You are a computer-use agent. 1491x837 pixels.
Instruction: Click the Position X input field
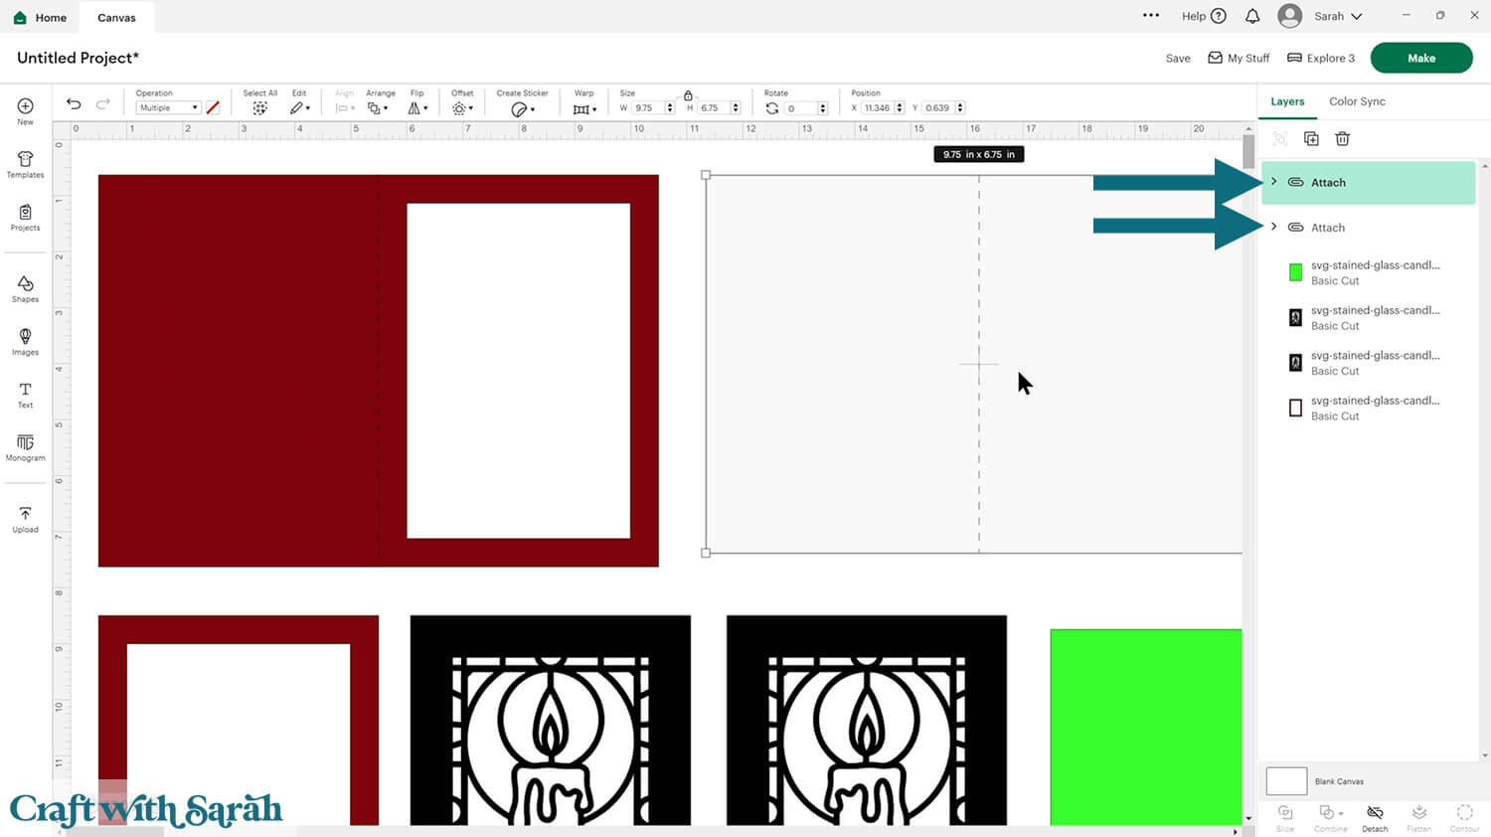click(x=878, y=108)
